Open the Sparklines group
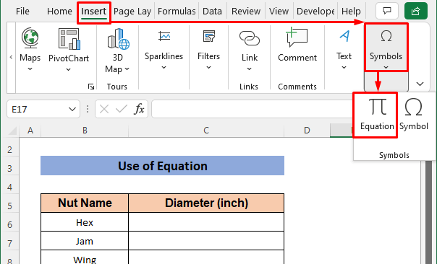Viewport: 437px width, 264px height. (164, 50)
